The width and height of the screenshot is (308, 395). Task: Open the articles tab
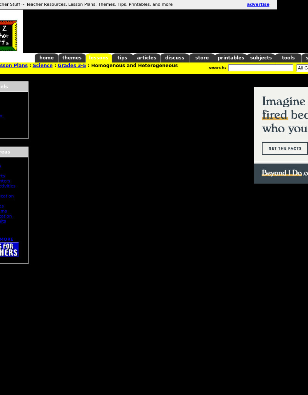click(147, 58)
